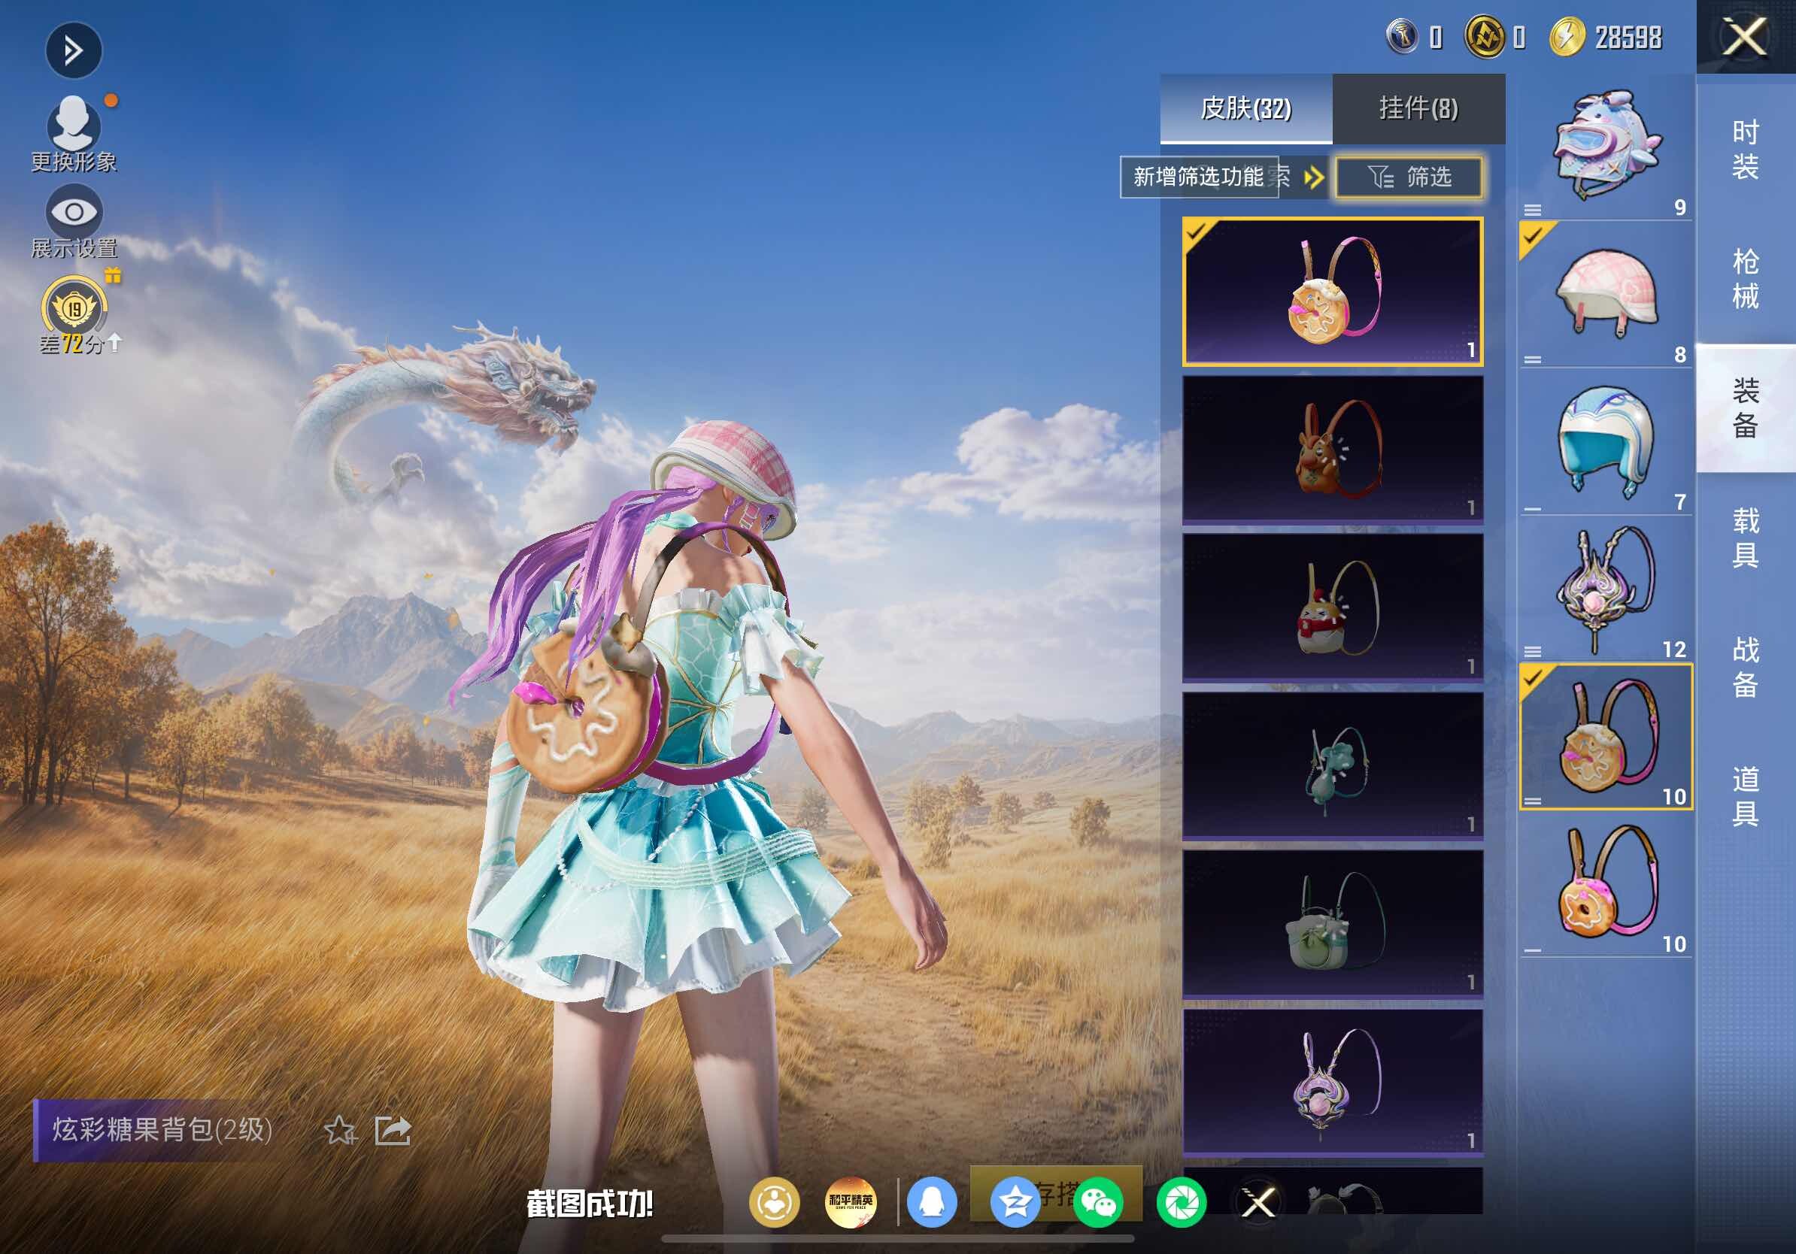Open the 时装 category tab
This screenshot has width=1796, height=1254.
pyautogui.click(x=1745, y=150)
